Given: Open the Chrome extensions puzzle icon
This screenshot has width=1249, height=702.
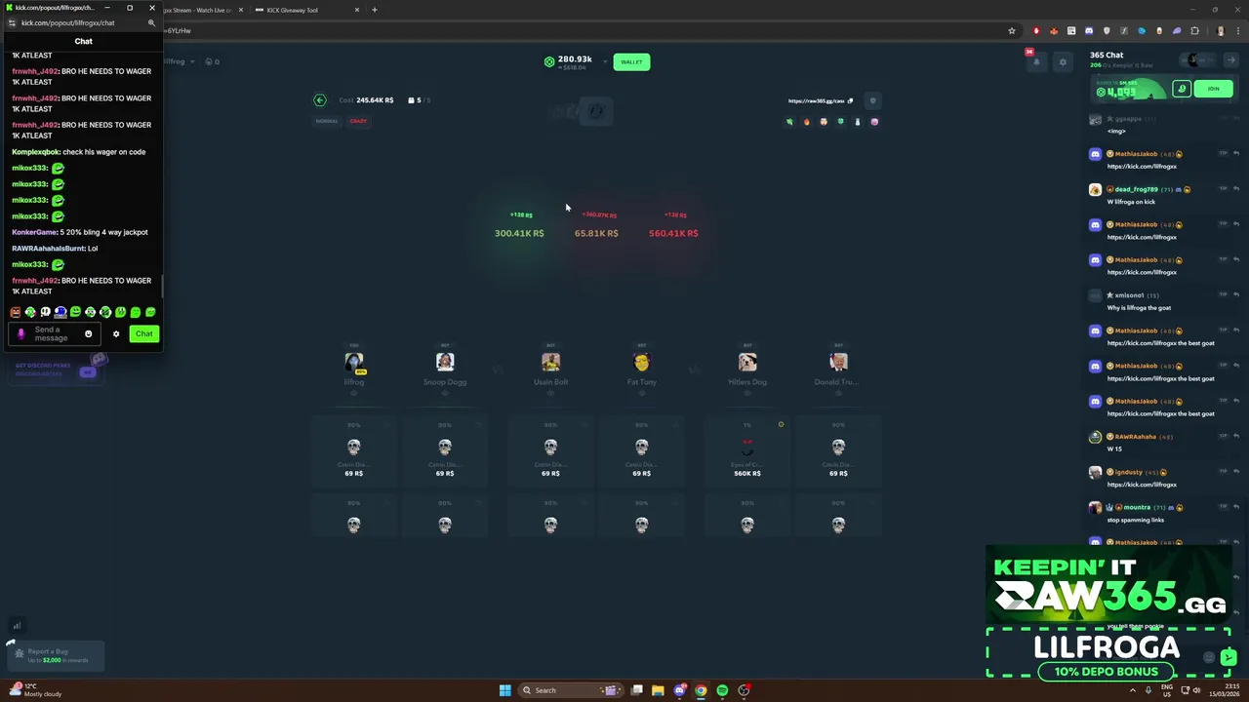Looking at the screenshot, I should pos(1194,30).
